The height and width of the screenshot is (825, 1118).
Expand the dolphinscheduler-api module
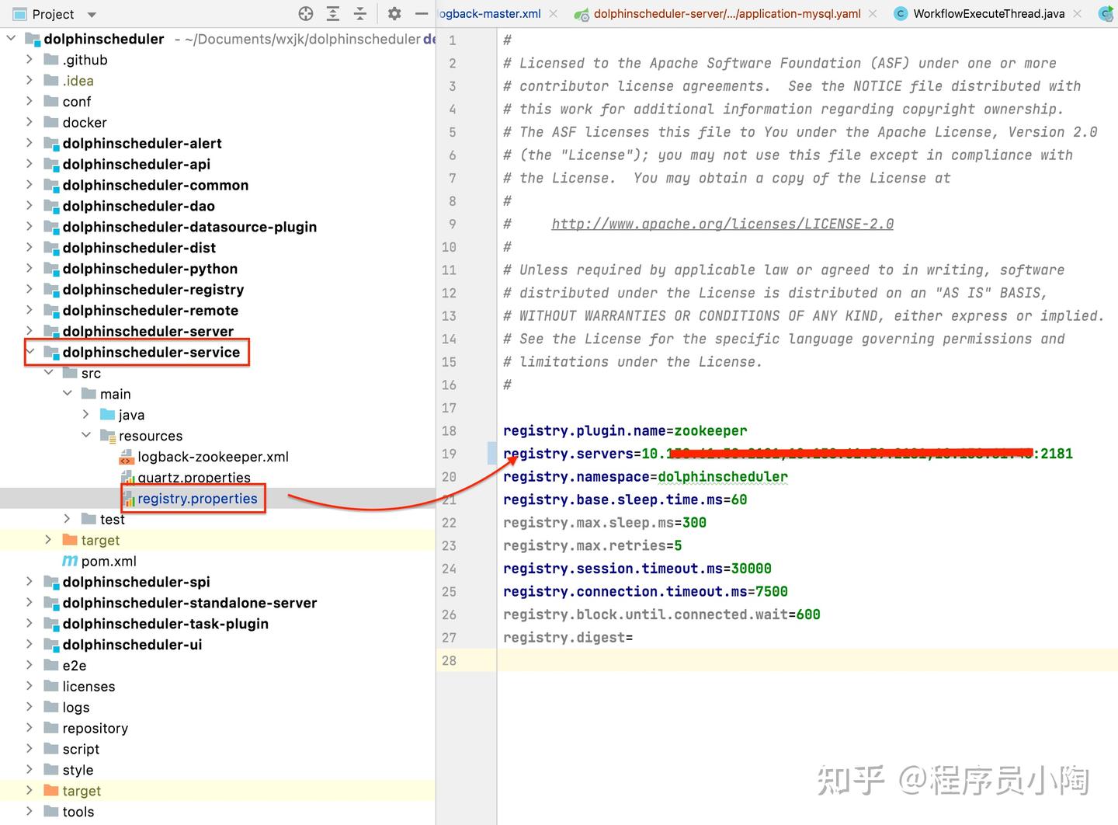coord(29,164)
